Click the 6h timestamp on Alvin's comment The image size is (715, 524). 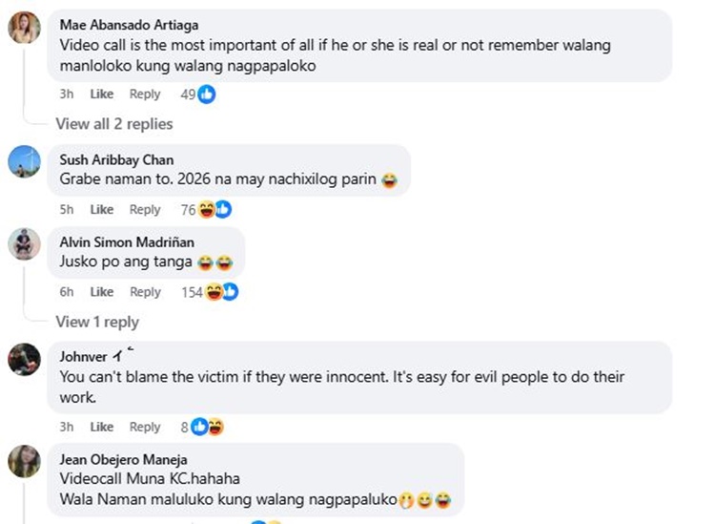point(67,292)
